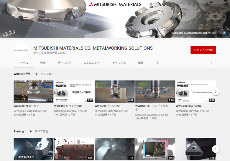
Task: Click the チャンネル登録者数 2310人 subscriber count
Action: [50, 53]
